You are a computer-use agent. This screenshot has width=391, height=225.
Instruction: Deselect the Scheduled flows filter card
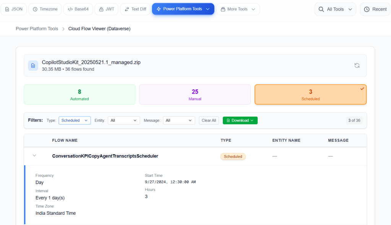coord(310,94)
